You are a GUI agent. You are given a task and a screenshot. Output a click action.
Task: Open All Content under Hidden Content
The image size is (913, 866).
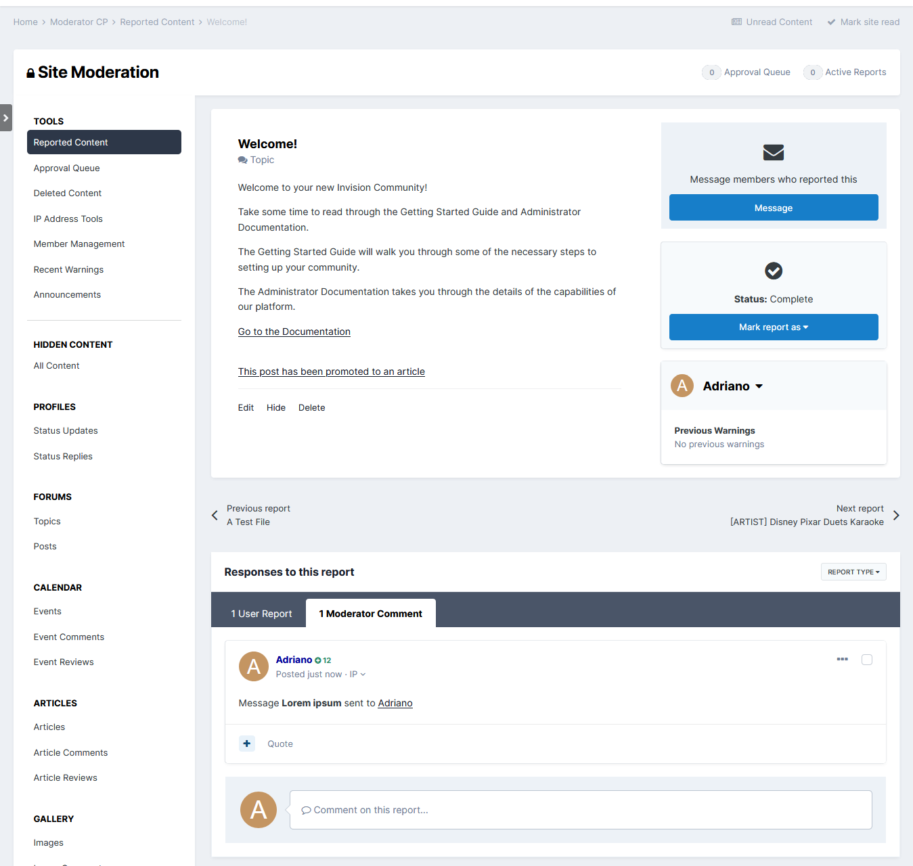coord(57,366)
